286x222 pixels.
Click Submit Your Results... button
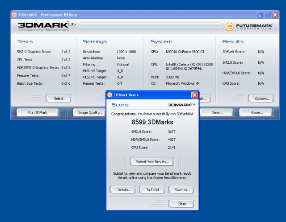[152, 161]
